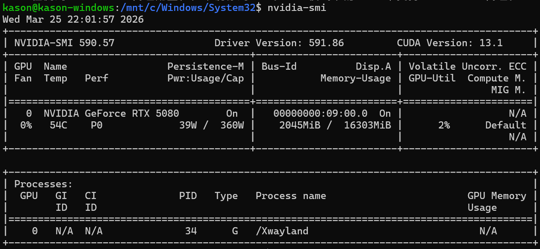Click GPU name 'NVIDIA GeForce RTX 5080'

pyautogui.click(x=111, y=113)
